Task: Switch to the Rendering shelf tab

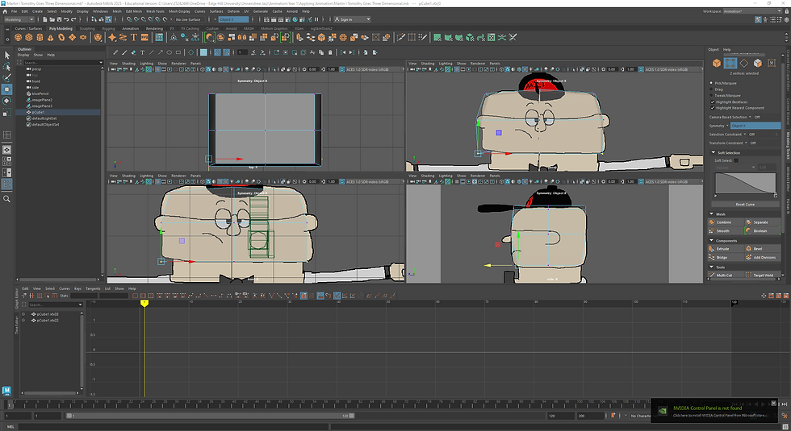Action: point(154,29)
